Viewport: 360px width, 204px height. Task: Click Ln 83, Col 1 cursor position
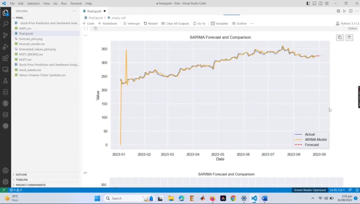click(337, 190)
